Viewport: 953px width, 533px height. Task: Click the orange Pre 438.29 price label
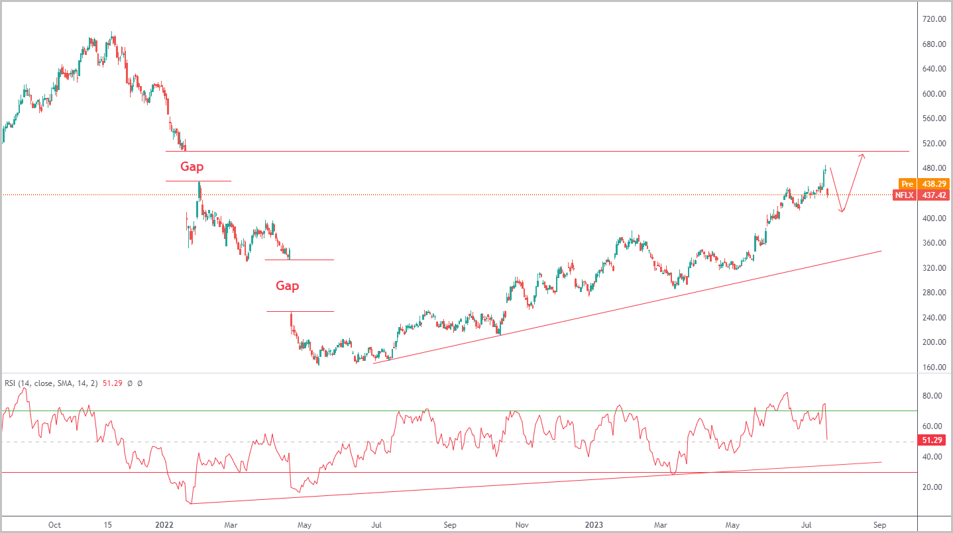tap(924, 183)
